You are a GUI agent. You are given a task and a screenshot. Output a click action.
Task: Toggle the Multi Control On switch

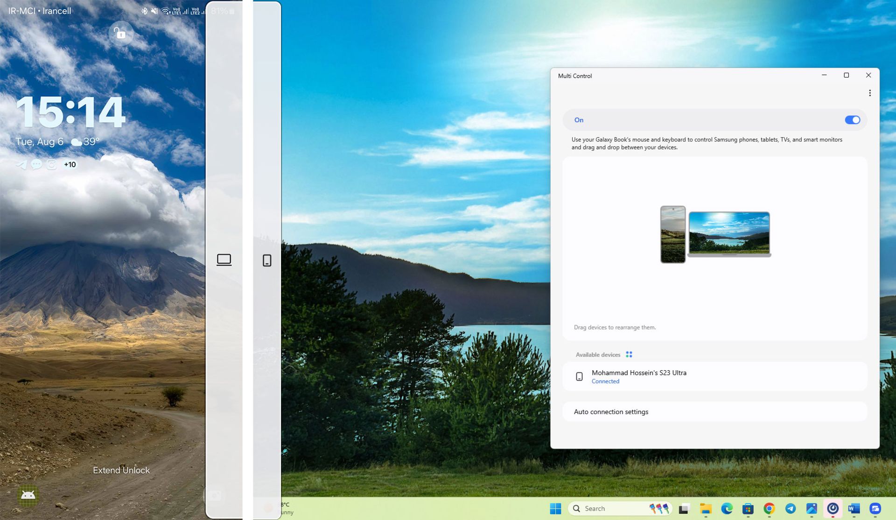point(853,119)
